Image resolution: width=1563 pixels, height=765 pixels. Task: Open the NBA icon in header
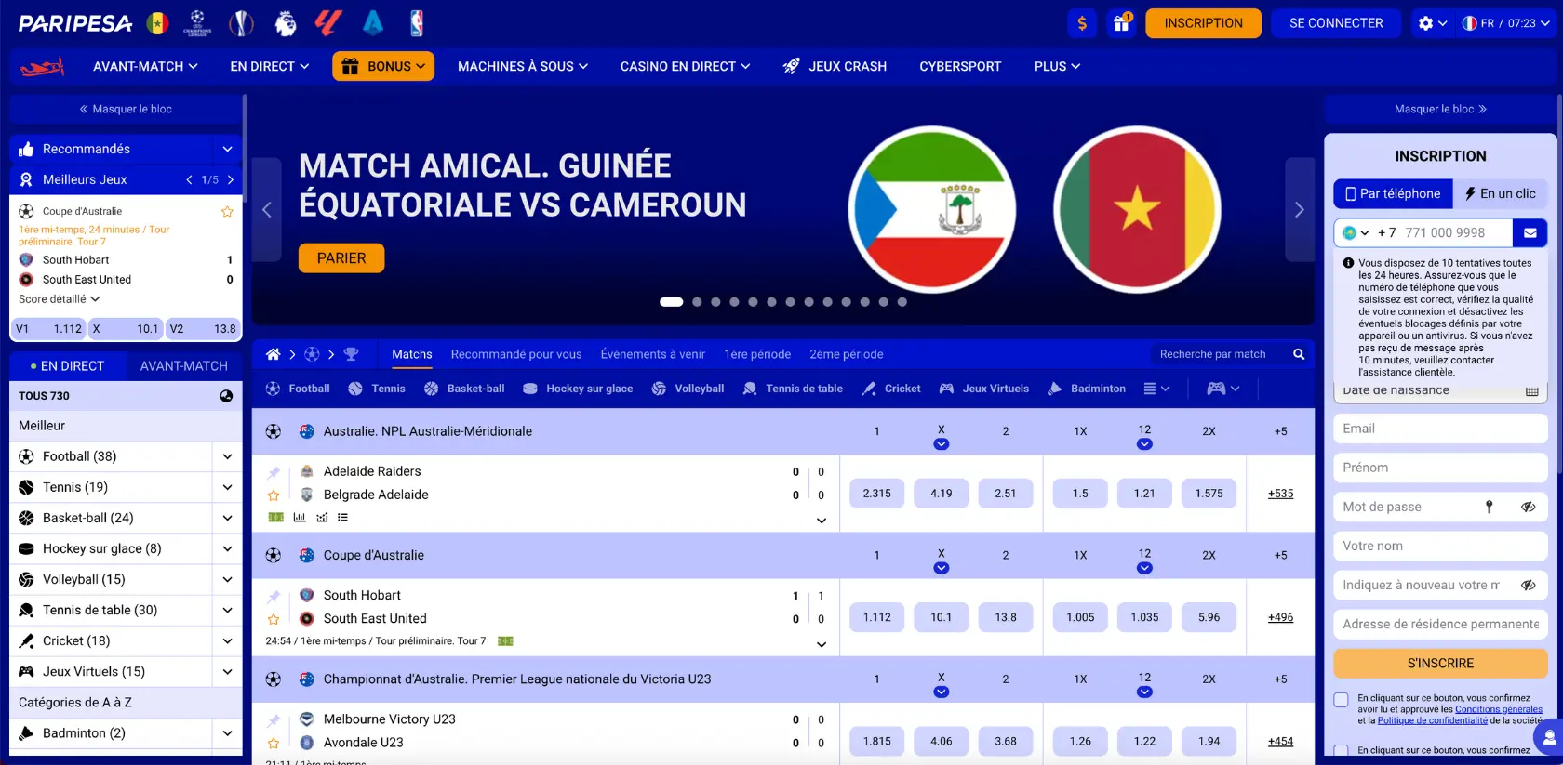coord(417,23)
